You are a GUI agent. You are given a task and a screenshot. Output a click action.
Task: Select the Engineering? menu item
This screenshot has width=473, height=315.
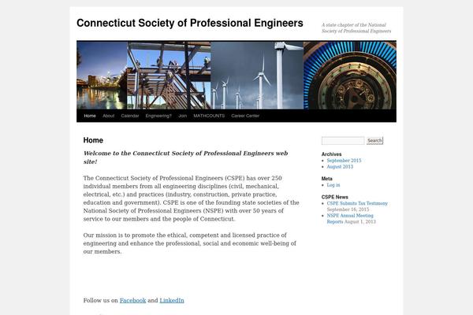(158, 116)
